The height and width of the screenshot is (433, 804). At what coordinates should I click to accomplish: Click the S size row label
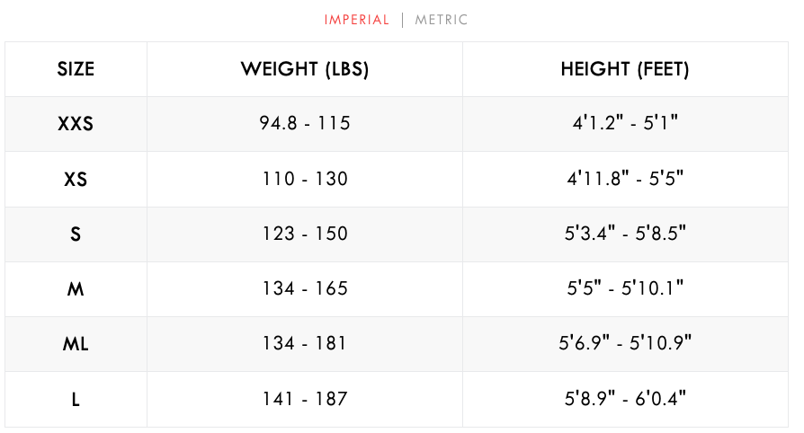point(76,234)
